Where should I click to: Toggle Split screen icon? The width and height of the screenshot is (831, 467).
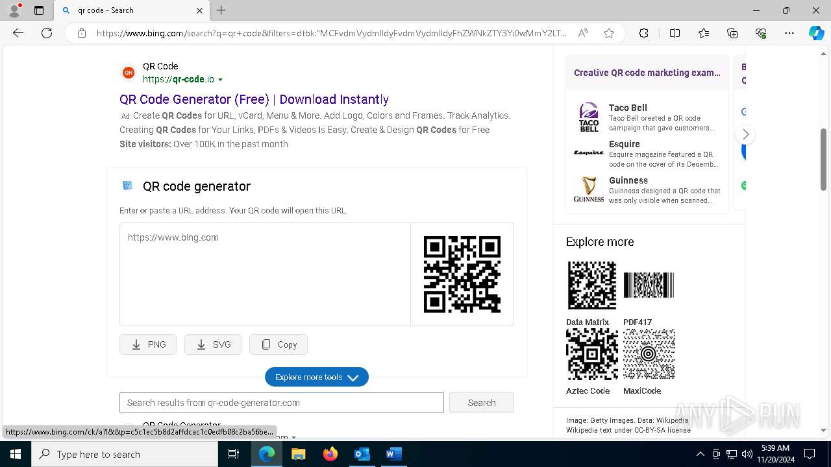(x=675, y=33)
